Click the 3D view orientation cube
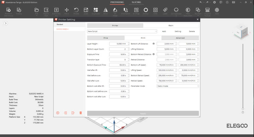This screenshot has width=254, height=137. pos(241,31)
